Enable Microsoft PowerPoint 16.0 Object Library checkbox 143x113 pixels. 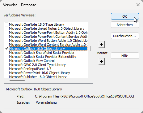pos(7,73)
